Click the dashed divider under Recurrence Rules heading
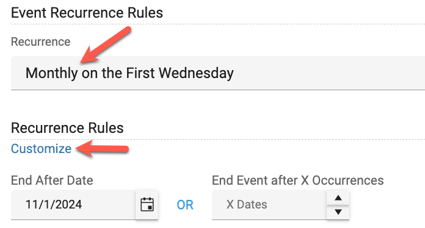Viewport: 425px width, 228px height. 218,139
